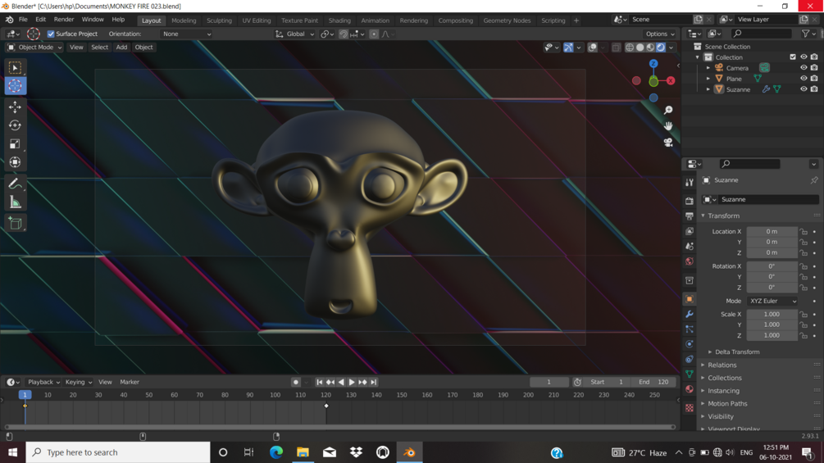Toggle lock for Location X

coord(804,231)
